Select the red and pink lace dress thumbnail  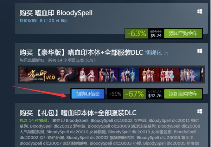[x=169, y=75]
